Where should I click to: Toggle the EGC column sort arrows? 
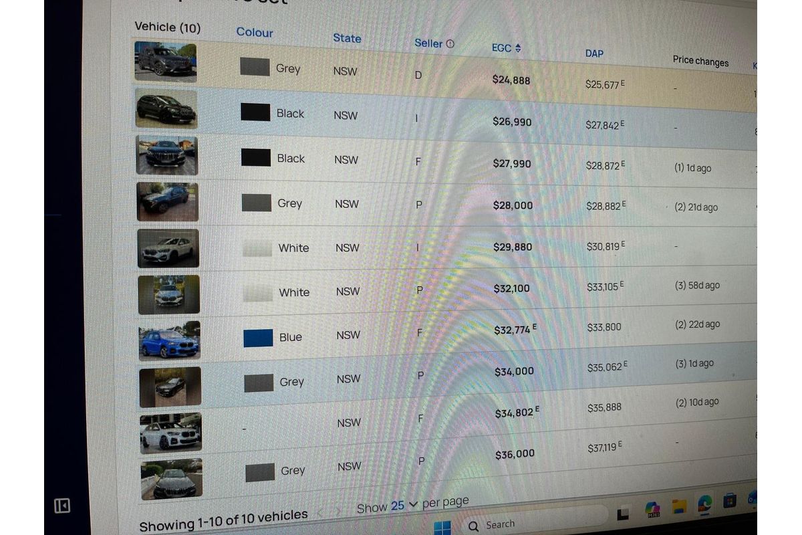(x=518, y=48)
